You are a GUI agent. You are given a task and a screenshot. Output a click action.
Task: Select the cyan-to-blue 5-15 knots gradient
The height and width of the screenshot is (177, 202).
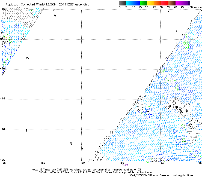pos(133,3)
